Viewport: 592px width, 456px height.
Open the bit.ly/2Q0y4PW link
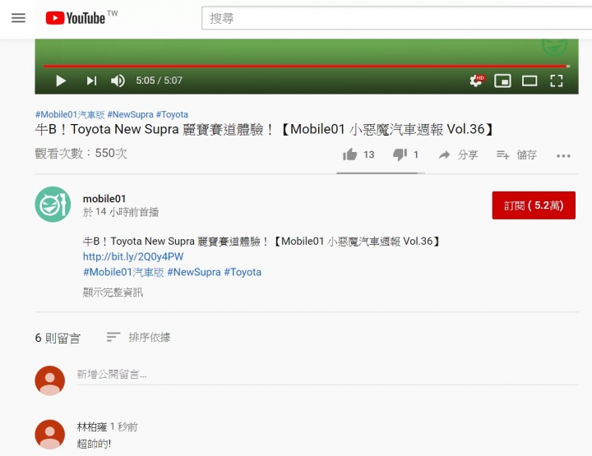[x=133, y=256]
